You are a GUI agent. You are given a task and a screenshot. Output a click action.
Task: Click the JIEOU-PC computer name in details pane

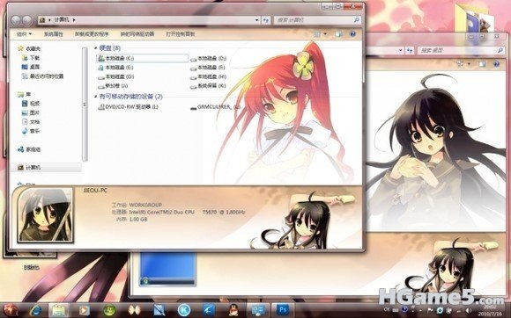click(x=95, y=191)
